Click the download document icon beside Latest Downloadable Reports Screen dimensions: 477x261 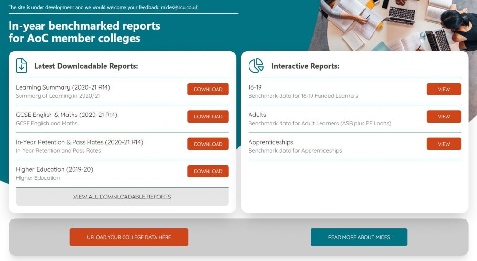tap(21, 66)
